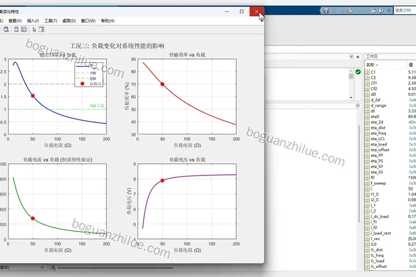Click the editor scrollbar up arrow

coord(351,71)
